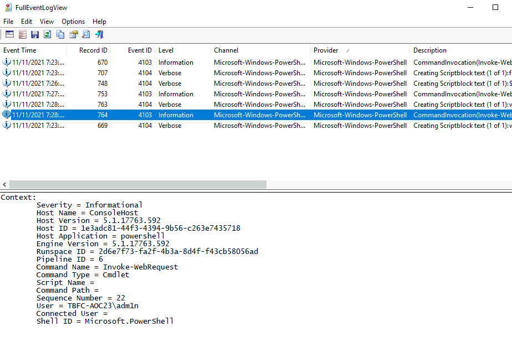Screen dimensions: 512x337
Task: Save selected items with floppy disk icon
Action: (x=35, y=34)
